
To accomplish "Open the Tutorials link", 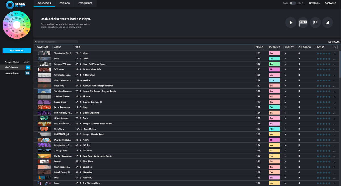I will [314, 3].
